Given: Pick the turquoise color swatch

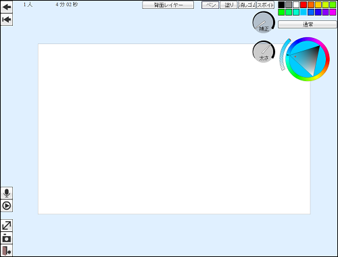Looking at the screenshot, I should click(296, 12).
